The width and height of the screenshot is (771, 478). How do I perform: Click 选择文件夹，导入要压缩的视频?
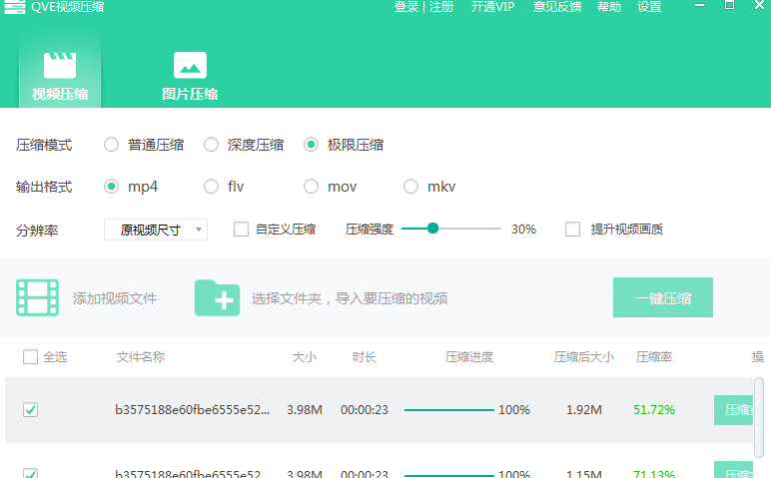point(350,298)
